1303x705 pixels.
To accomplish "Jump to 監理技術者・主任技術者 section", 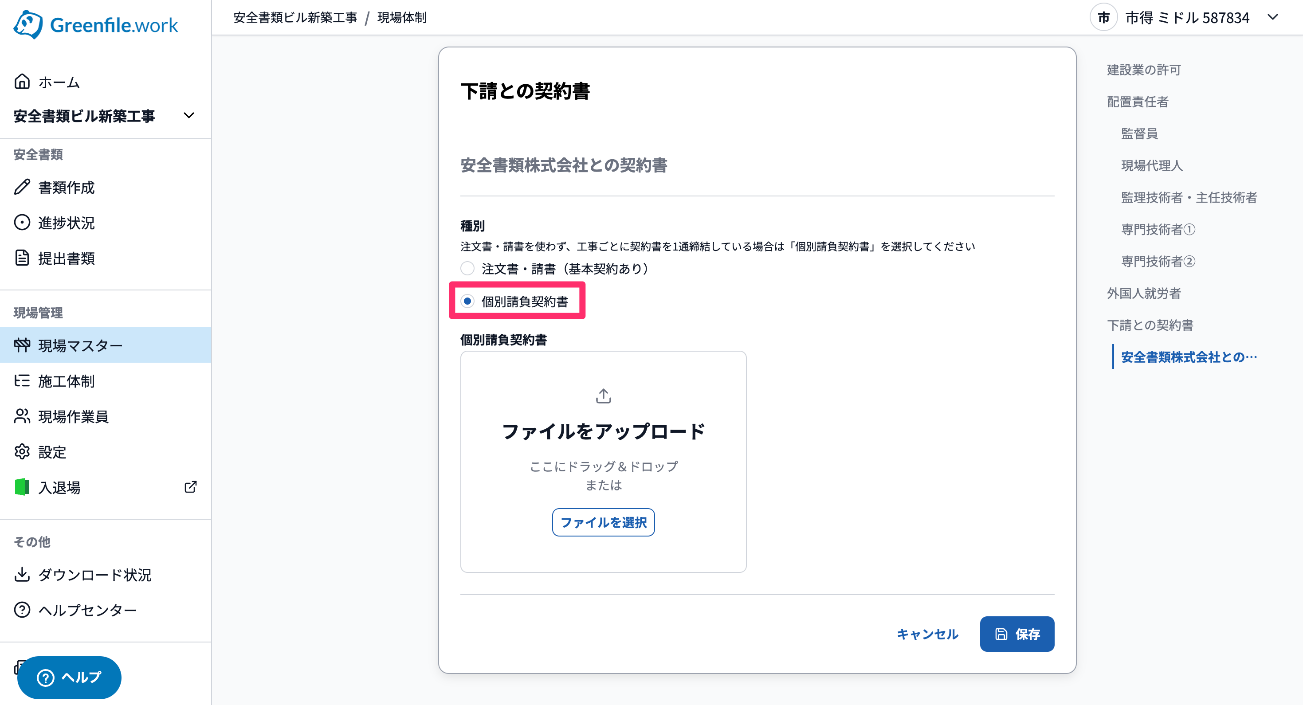I will click(x=1189, y=197).
